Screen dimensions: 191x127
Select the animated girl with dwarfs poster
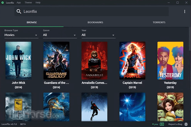[170, 107]
